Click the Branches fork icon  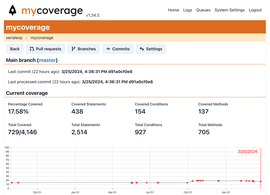[x=74, y=49]
